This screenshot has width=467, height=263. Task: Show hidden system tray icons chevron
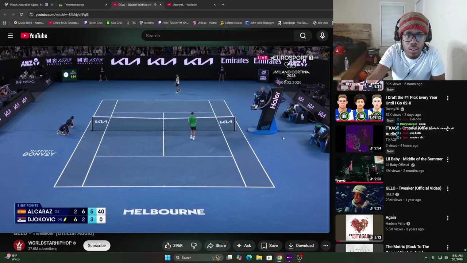coord(425,258)
